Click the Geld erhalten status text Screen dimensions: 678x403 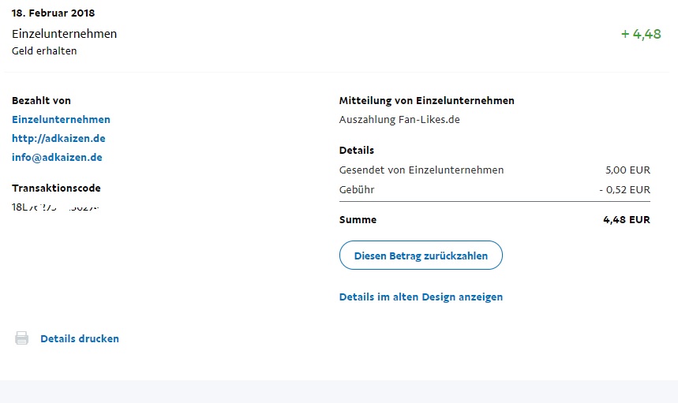click(44, 51)
